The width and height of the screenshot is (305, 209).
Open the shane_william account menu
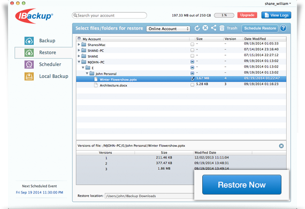[x=278, y=4]
